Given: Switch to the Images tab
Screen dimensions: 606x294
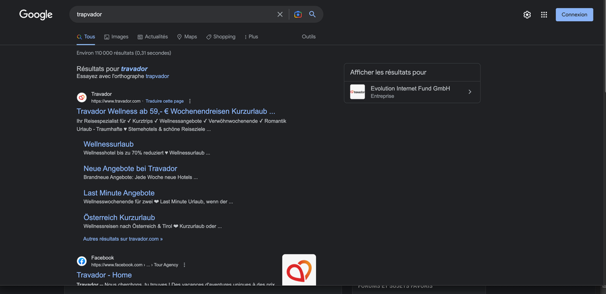Looking at the screenshot, I should [116, 37].
